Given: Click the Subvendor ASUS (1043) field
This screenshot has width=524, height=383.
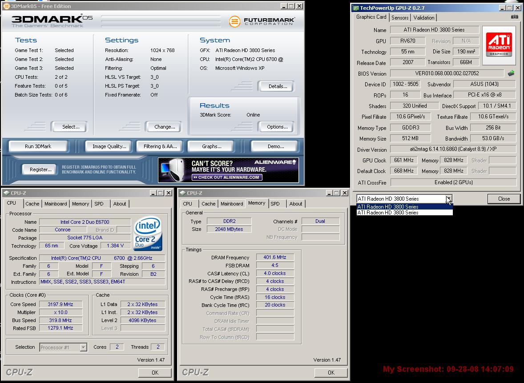Looking at the screenshot, I should point(484,84).
